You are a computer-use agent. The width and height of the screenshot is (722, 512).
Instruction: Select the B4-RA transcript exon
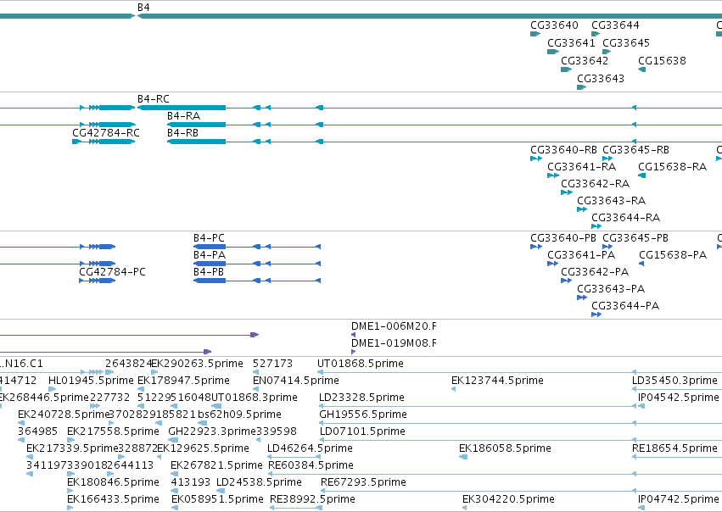click(197, 125)
